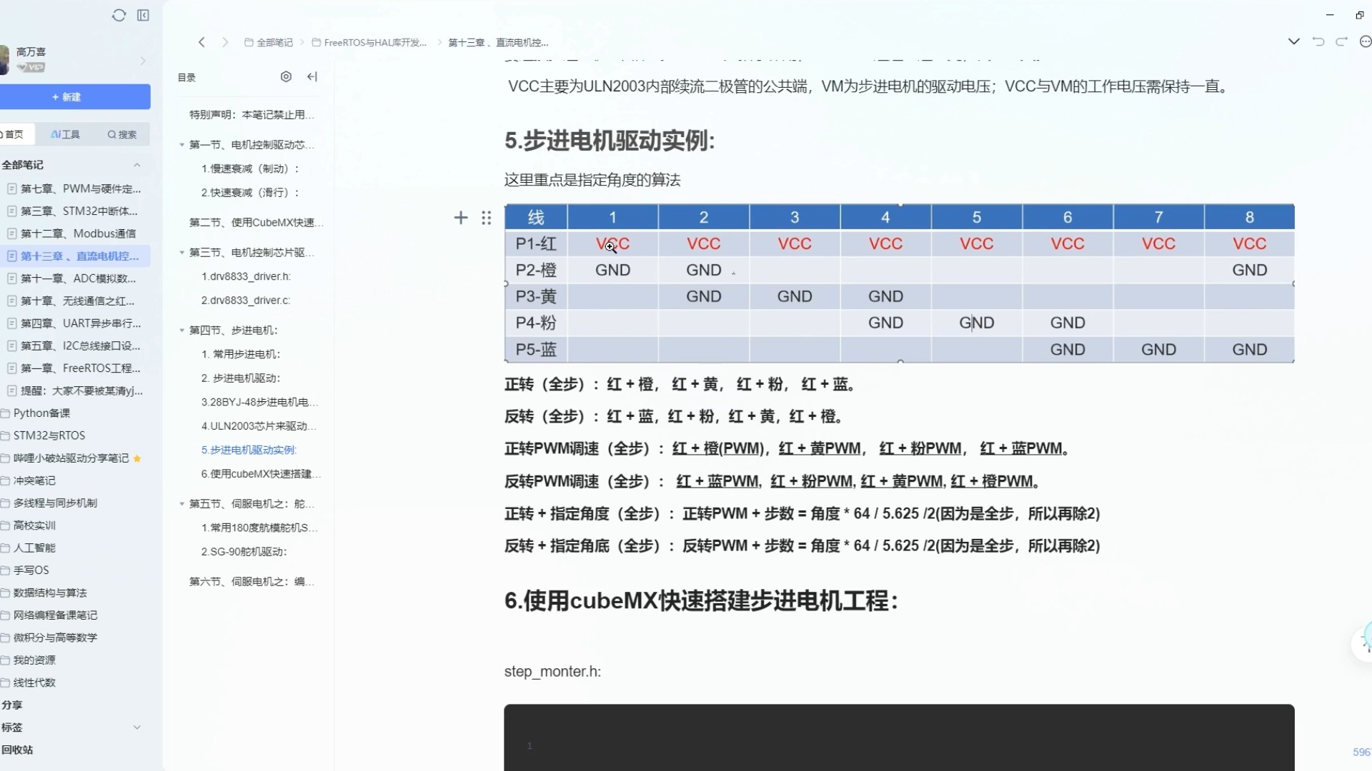
Task: Open the 全部笔记 breadcrumb link
Action: click(274, 42)
